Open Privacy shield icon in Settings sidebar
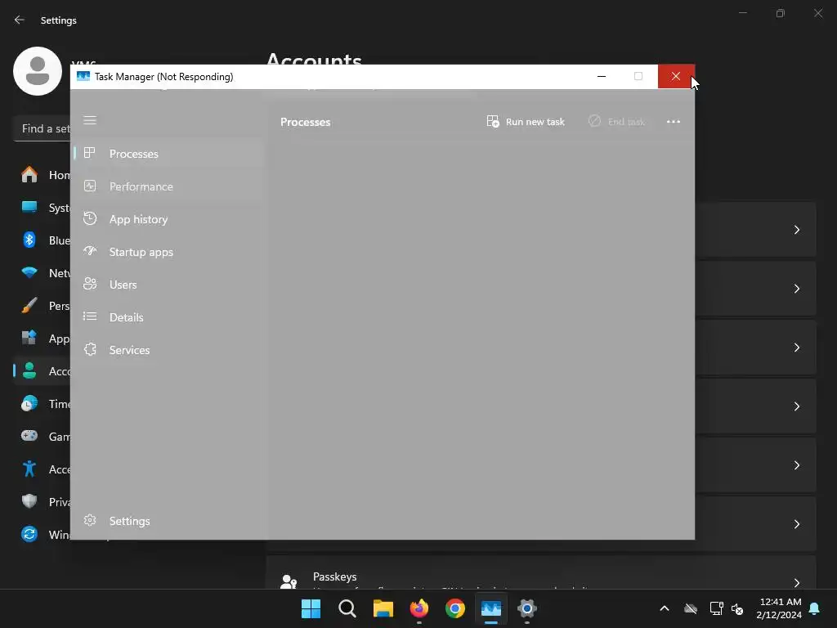This screenshot has height=628, width=837. (29, 502)
